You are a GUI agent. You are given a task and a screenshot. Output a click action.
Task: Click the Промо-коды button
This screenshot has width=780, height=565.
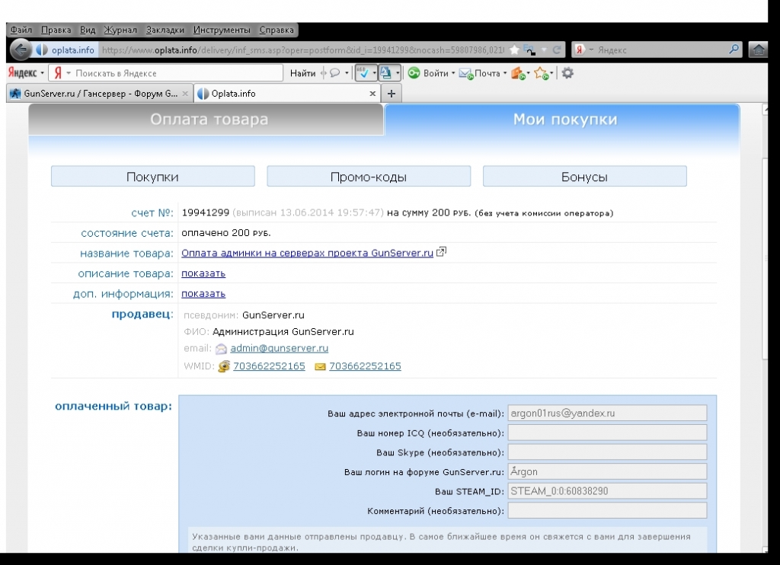[369, 177]
